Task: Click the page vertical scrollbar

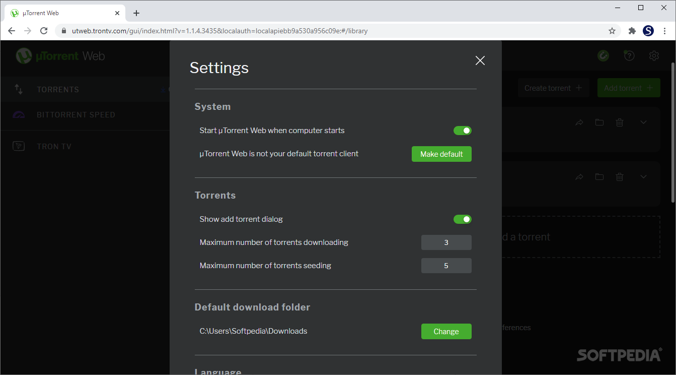Action: pos(673,133)
